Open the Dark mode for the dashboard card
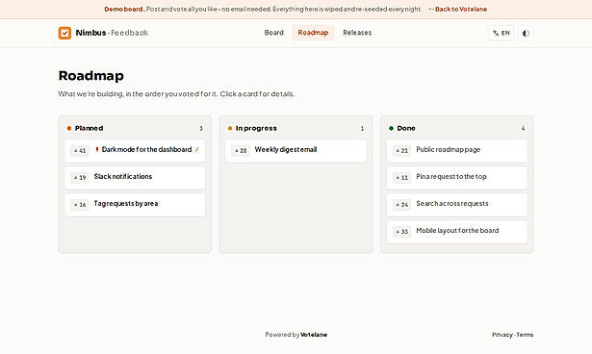 coord(135,151)
